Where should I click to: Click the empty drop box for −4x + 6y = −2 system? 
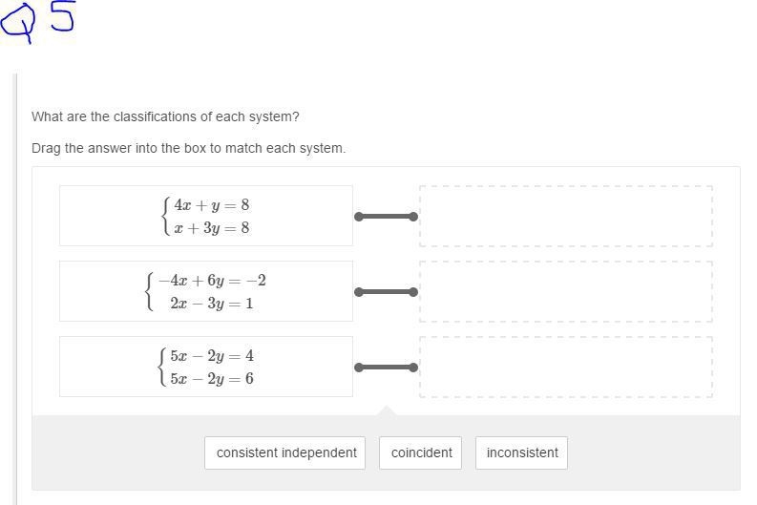566,291
